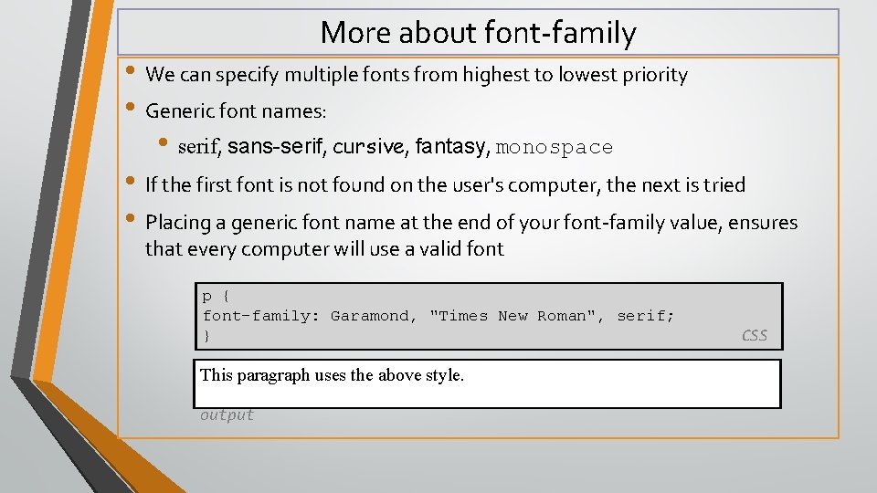Click the word 'monospace' in the list

pyautogui.click(x=555, y=148)
